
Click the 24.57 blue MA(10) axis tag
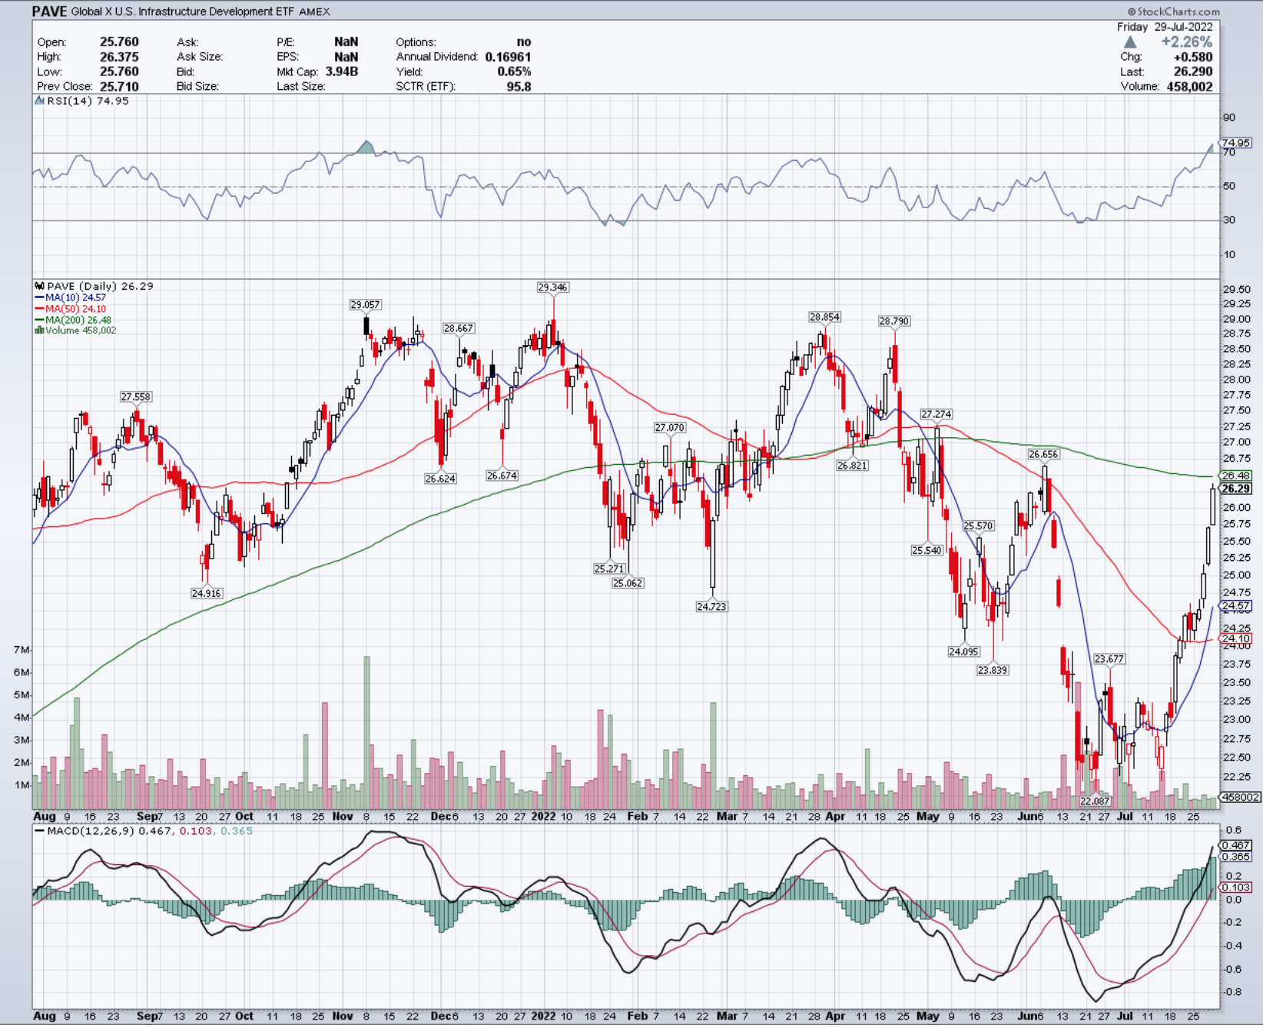coord(1236,605)
